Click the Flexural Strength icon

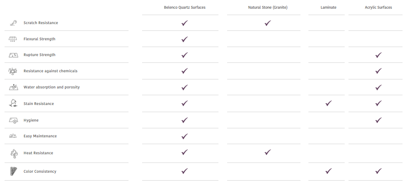point(13,39)
